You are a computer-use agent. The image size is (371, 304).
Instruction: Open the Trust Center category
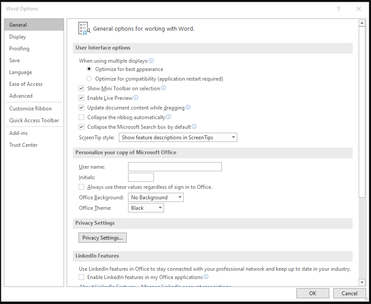click(x=23, y=145)
